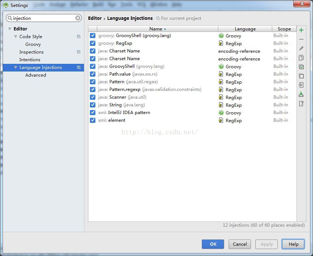Click into the 'injection' search field

coord(44,18)
